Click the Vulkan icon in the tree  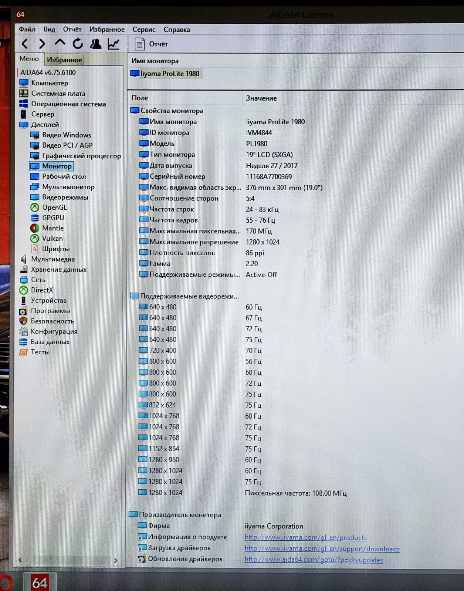[x=34, y=239]
